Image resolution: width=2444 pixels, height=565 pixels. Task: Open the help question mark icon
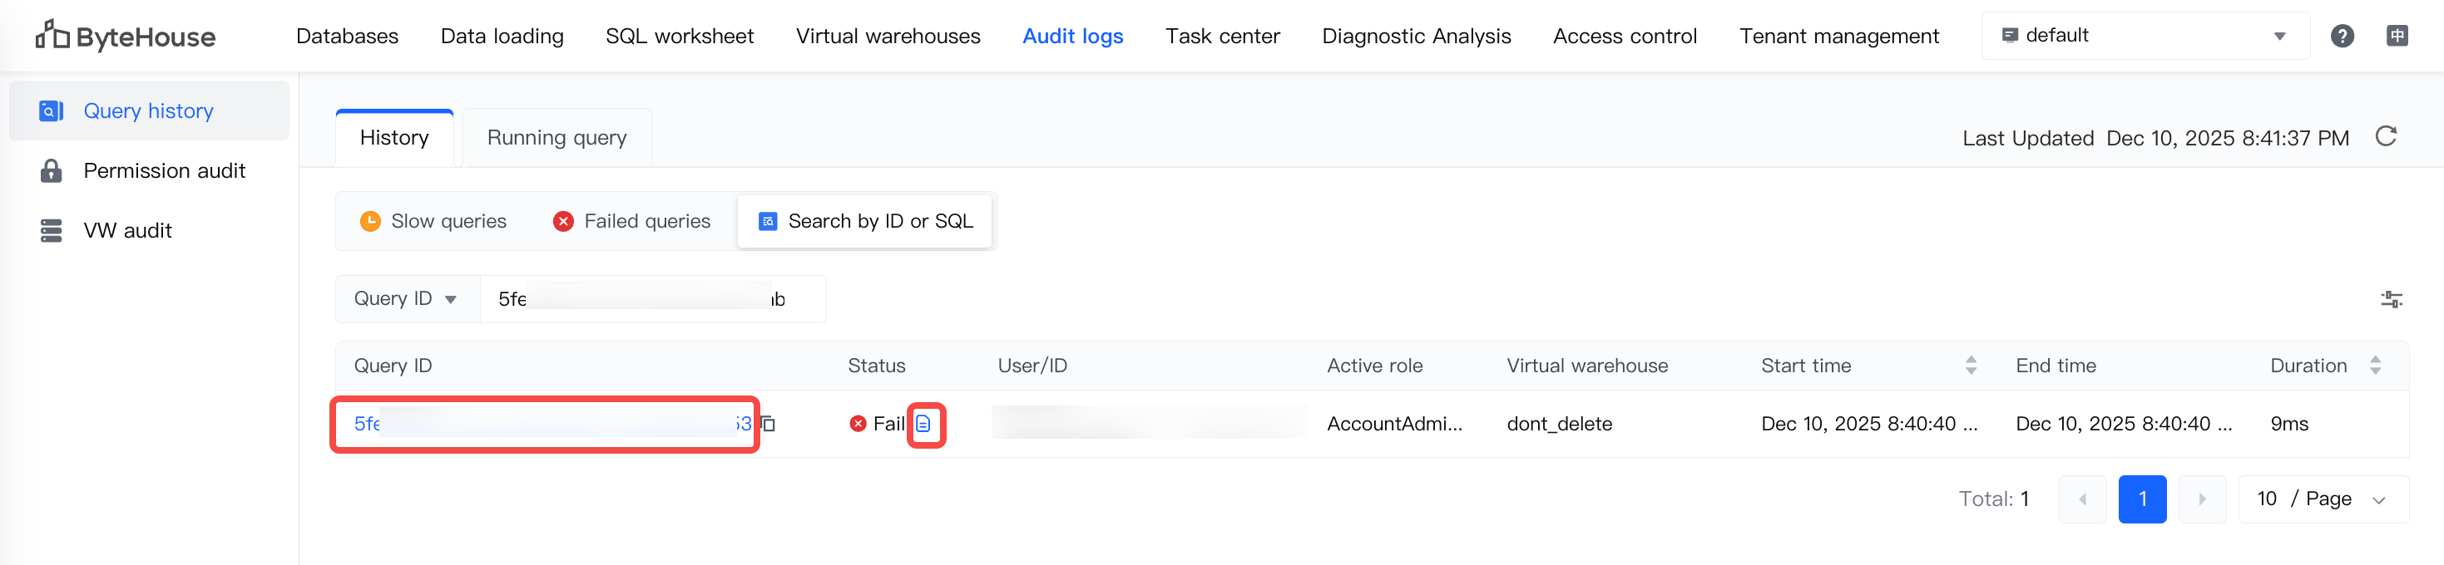(x=2342, y=36)
